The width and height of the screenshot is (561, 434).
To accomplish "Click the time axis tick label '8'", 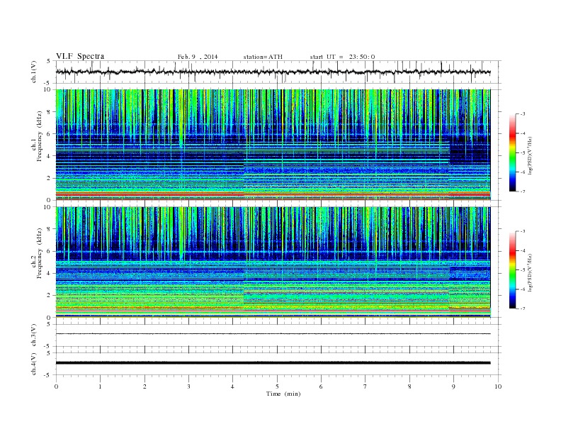I will (x=409, y=386).
